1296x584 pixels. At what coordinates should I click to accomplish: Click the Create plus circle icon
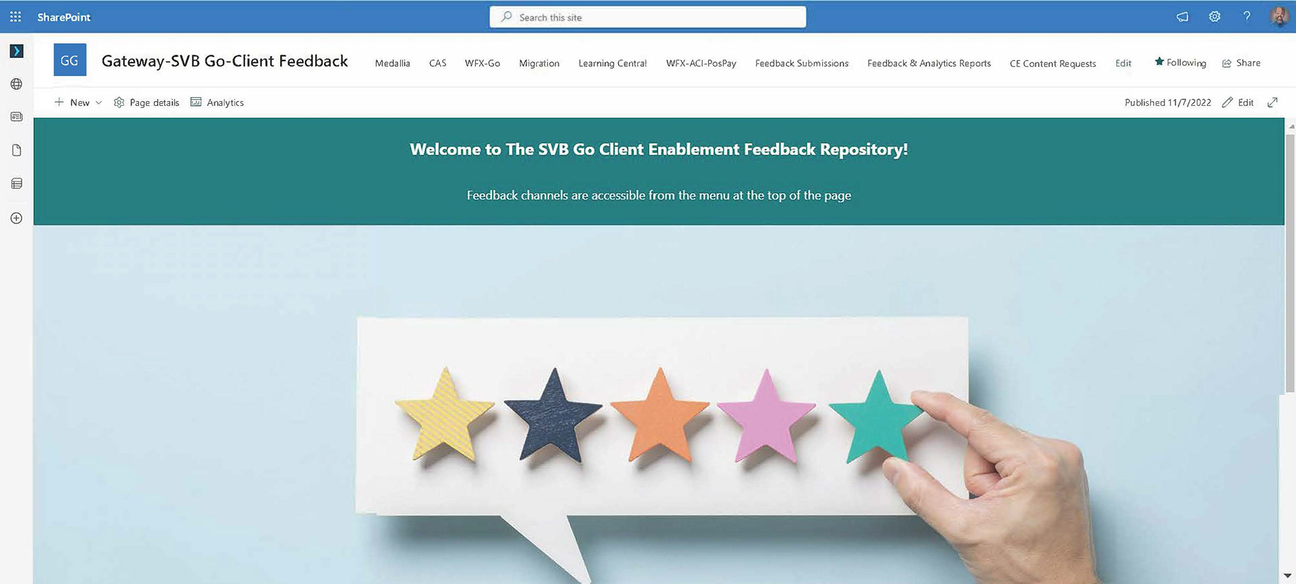coord(16,218)
